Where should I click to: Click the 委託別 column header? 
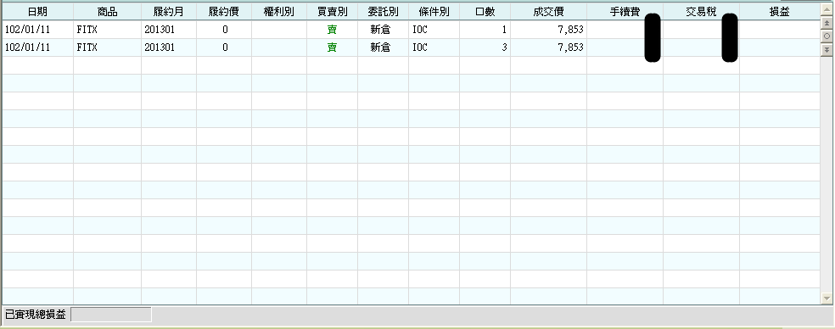(383, 12)
